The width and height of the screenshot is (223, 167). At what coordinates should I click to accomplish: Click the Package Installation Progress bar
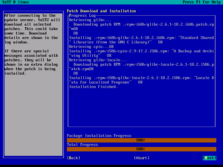tap(142, 140)
